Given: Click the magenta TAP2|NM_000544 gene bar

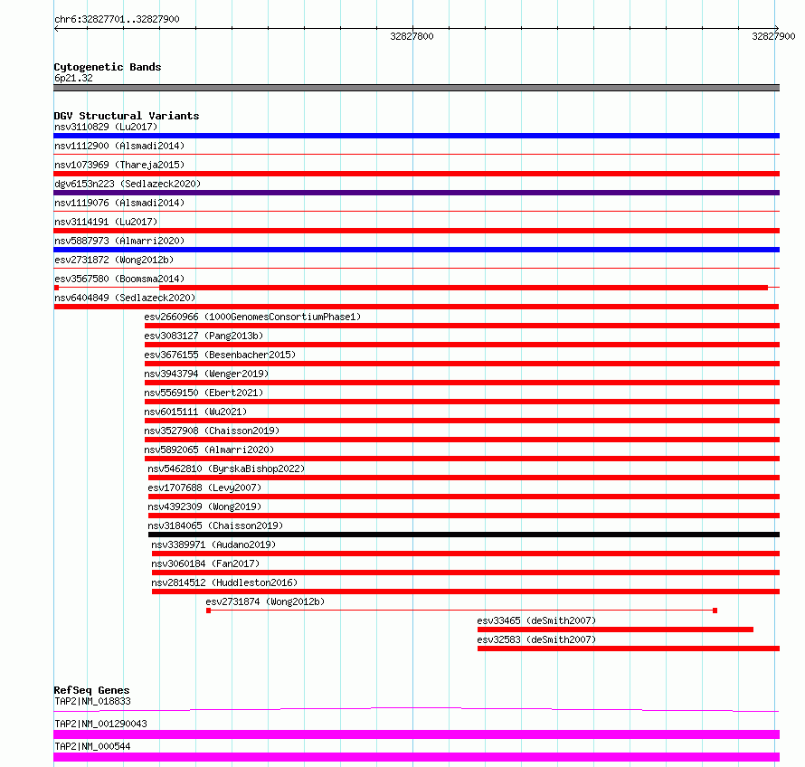Looking at the screenshot, I should tap(416, 757).
